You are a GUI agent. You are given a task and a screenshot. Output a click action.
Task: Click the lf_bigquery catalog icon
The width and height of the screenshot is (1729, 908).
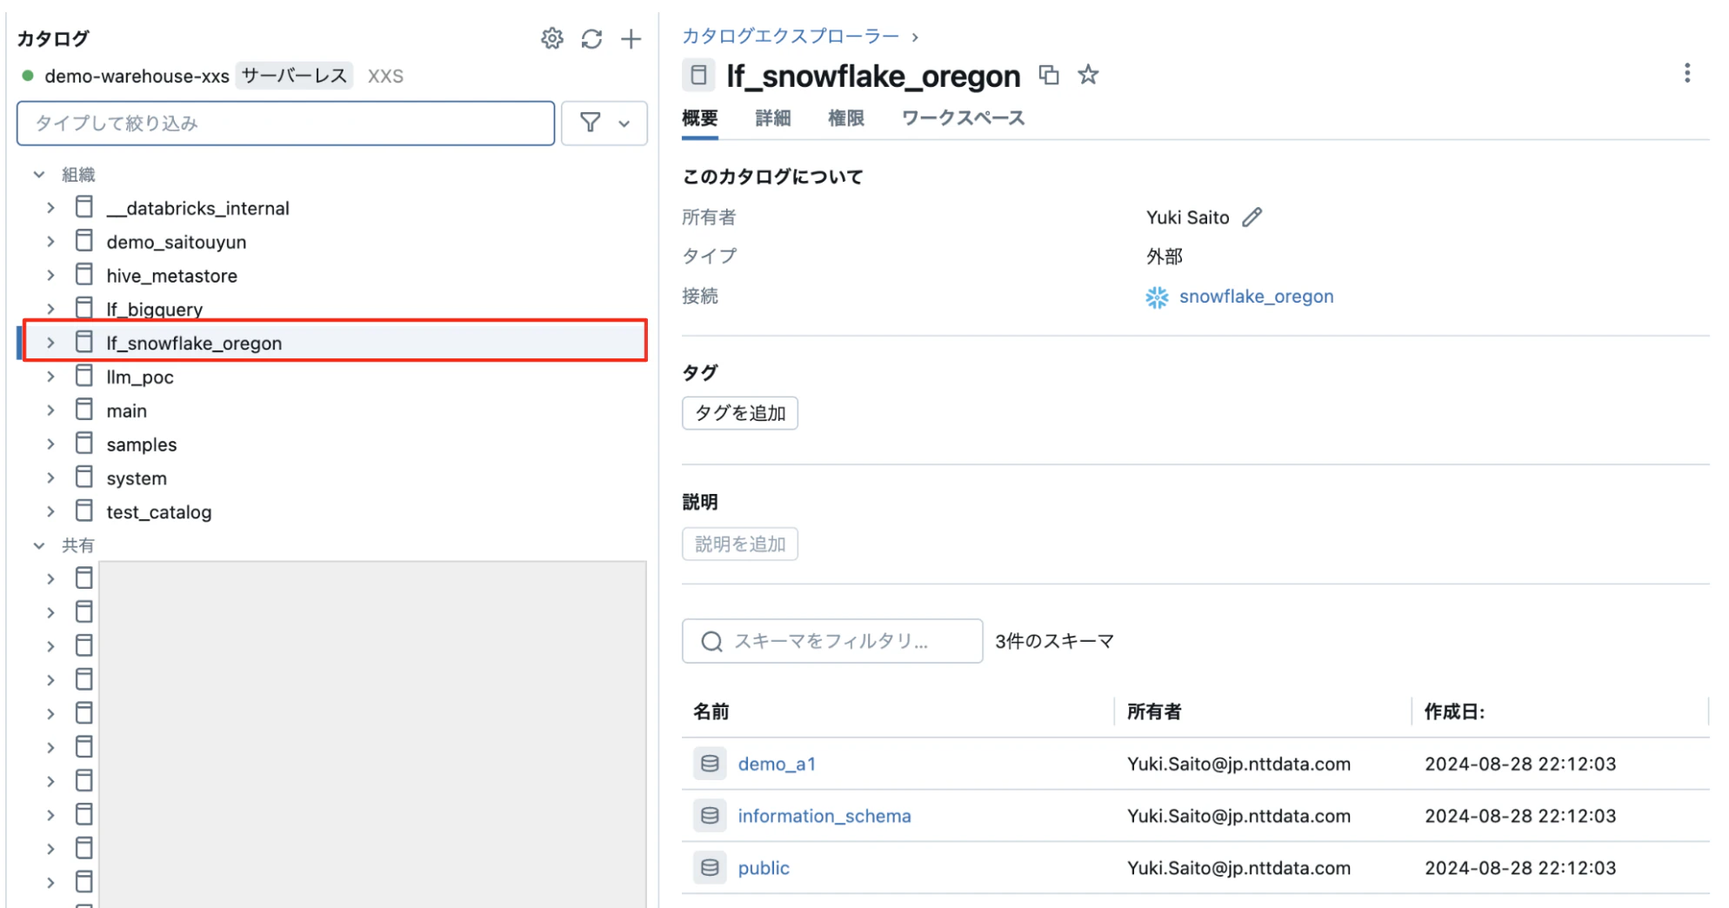click(84, 308)
